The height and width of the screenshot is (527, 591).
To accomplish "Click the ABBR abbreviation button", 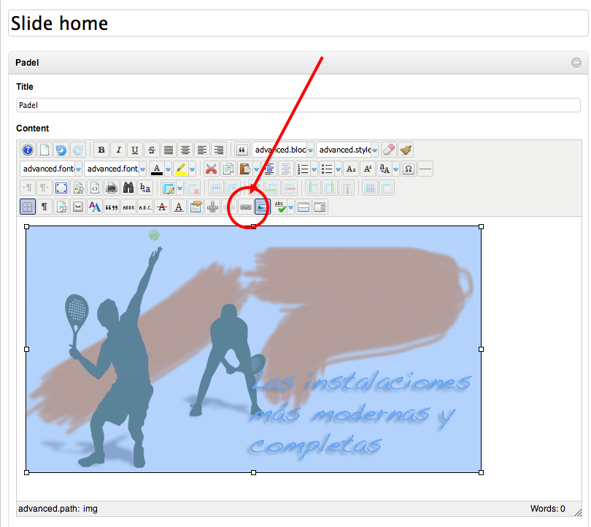I will 128,207.
